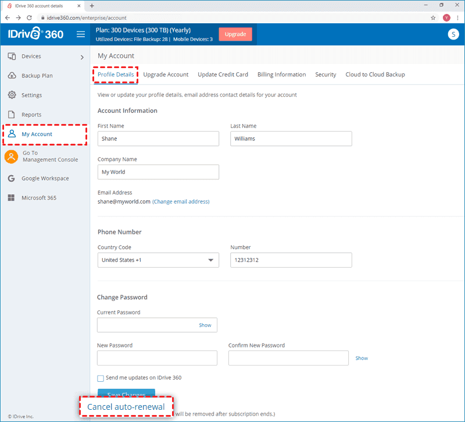Bookmark the page with star icon
The height and width of the screenshot is (422, 465).
(433, 18)
